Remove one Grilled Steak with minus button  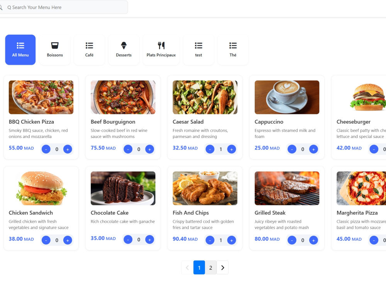pos(292,240)
